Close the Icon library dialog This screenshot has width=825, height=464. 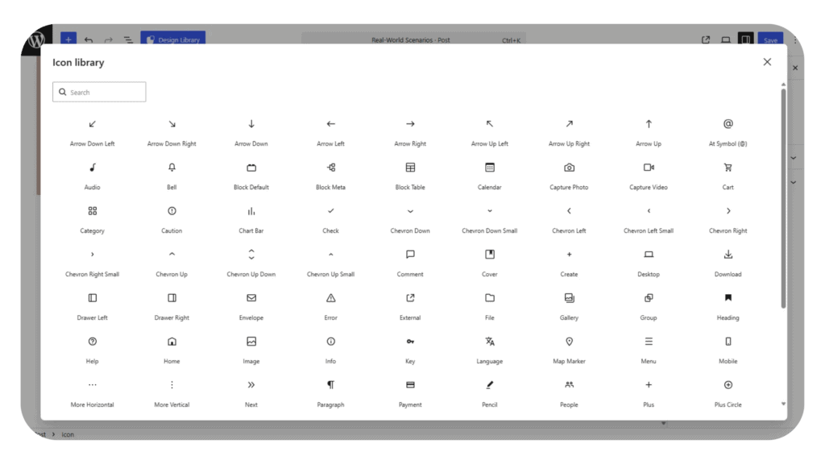coord(767,62)
